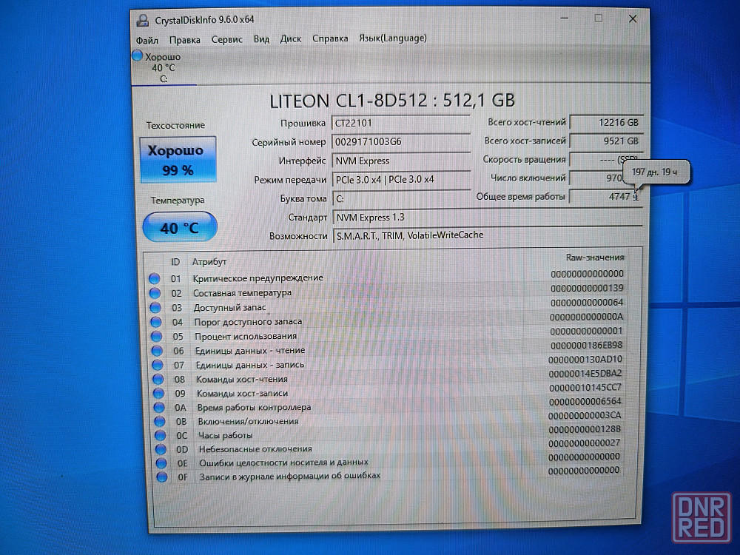Screen dimensions: 740x555
Task: Click the blue status icon of row 0C
Action: point(160,435)
